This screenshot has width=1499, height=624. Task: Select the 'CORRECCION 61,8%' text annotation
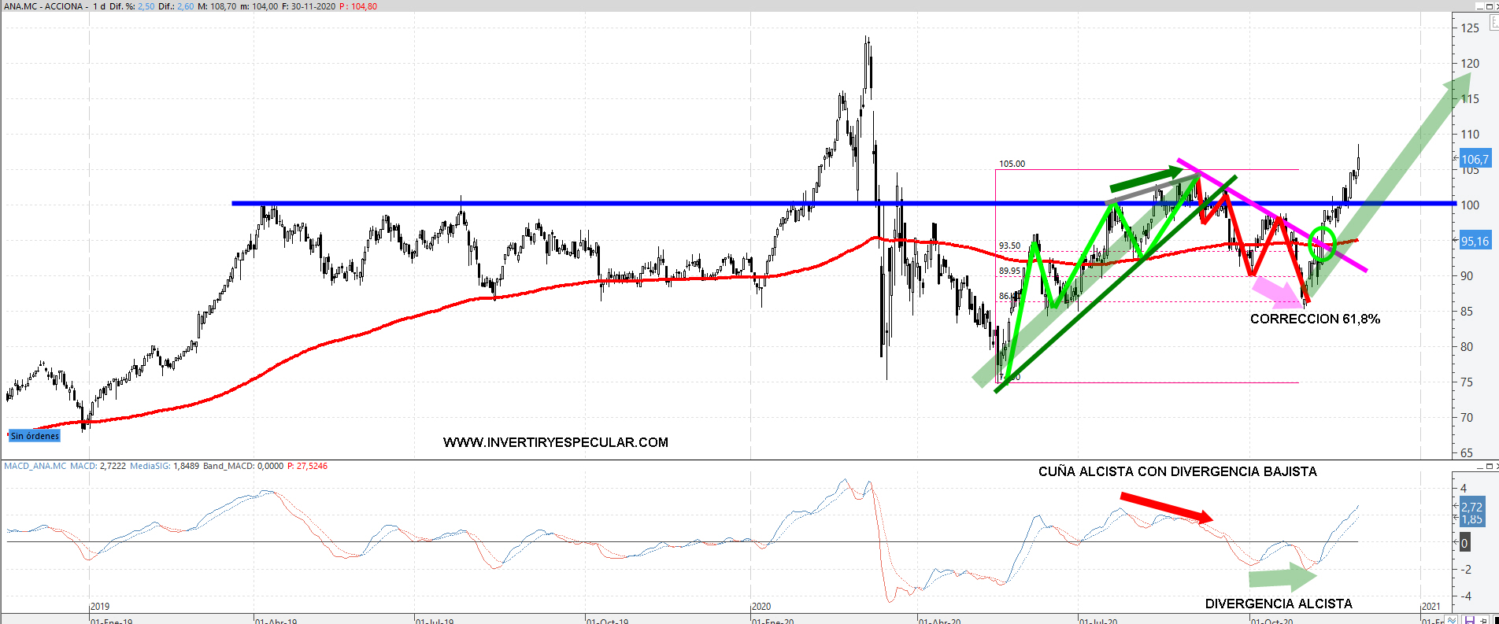click(x=1315, y=319)
